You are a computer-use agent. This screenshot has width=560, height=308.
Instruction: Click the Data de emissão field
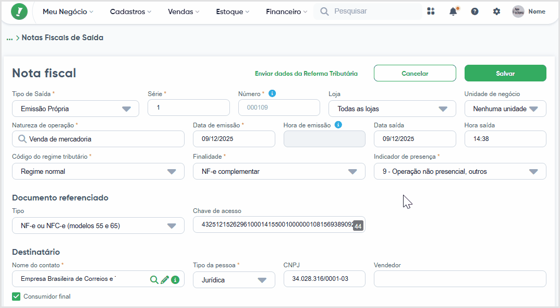point(234,139)
